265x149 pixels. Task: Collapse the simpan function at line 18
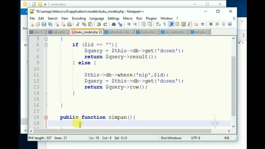(x=46, y=118)
